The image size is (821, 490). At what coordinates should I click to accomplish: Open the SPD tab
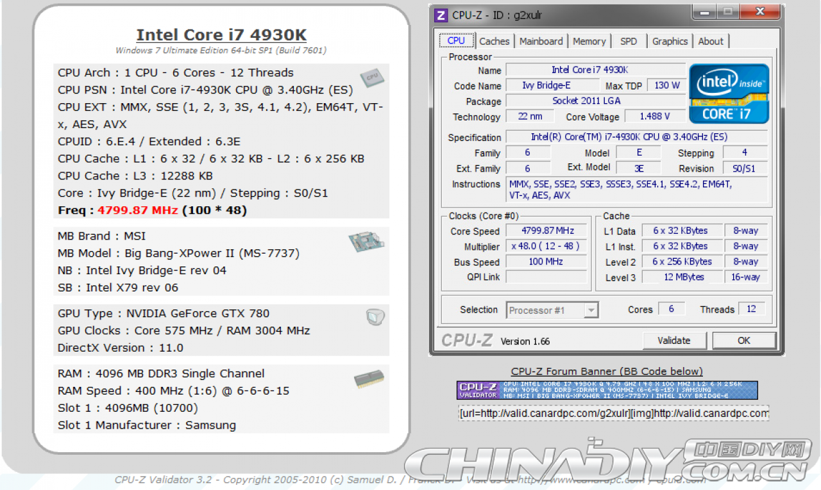click(629, 41)
